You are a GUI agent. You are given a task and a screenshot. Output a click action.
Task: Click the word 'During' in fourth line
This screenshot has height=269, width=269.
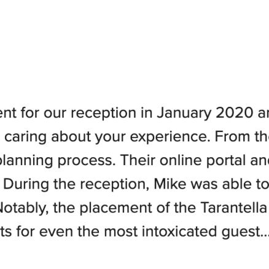tap(26, 185)
